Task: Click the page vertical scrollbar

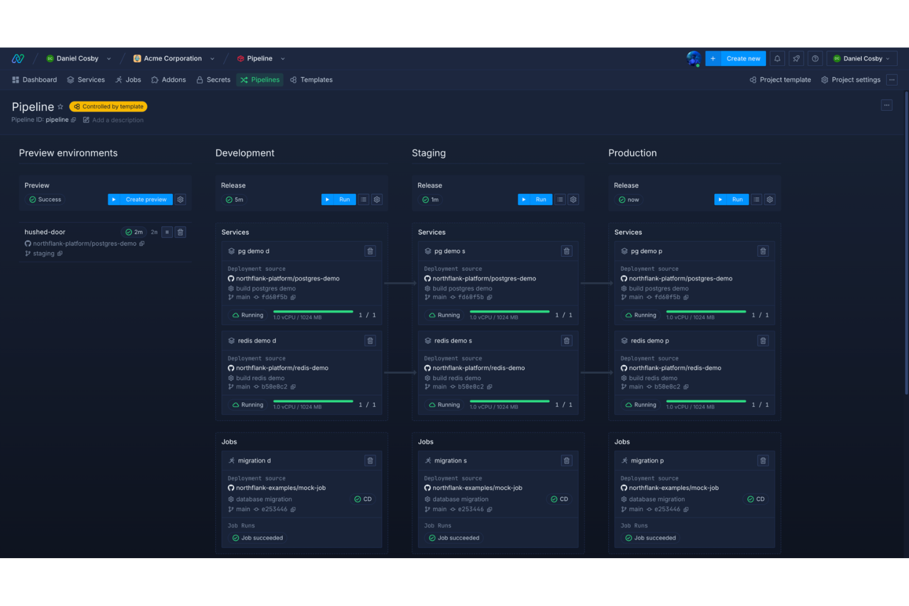Action: pyautogui.click(x=906, y=243)
